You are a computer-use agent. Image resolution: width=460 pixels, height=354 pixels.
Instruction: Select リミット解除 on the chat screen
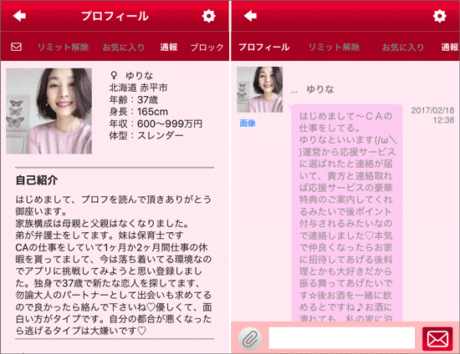(335, 47)
